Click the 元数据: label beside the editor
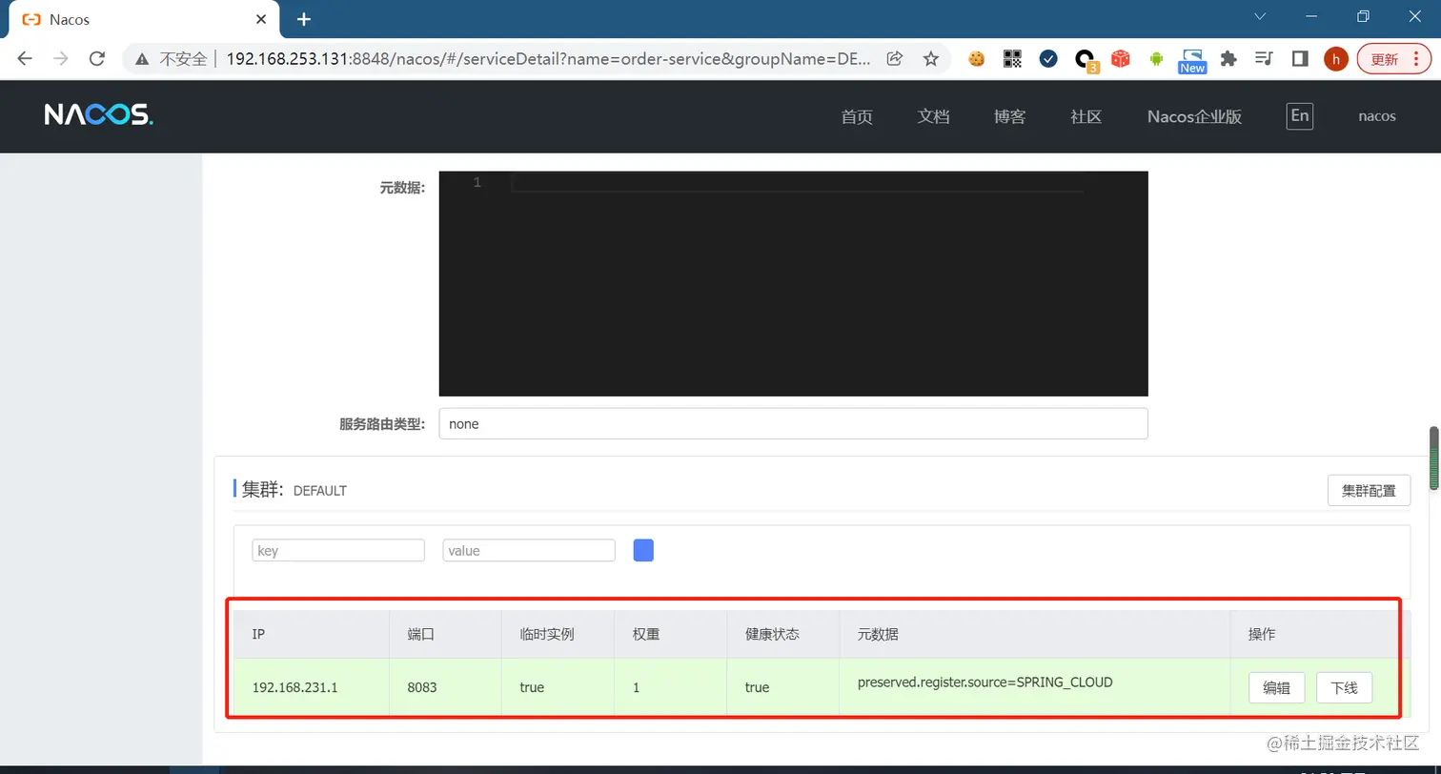 click(403, 188)
